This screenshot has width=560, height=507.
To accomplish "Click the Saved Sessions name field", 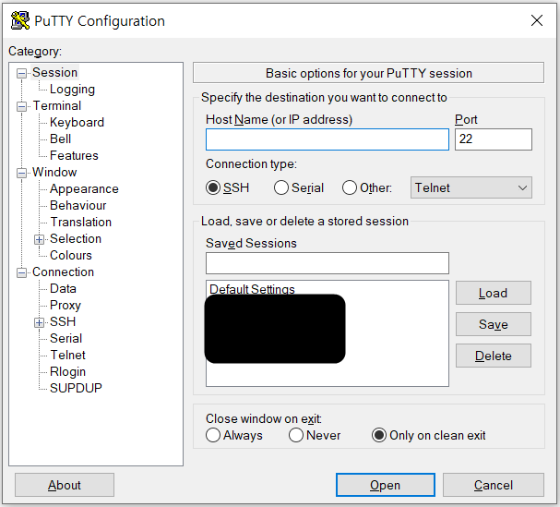I will (328, 263).
